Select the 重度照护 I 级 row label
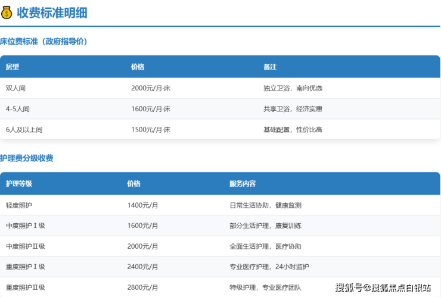Screen dimensions: 441x297 [26, 267]
